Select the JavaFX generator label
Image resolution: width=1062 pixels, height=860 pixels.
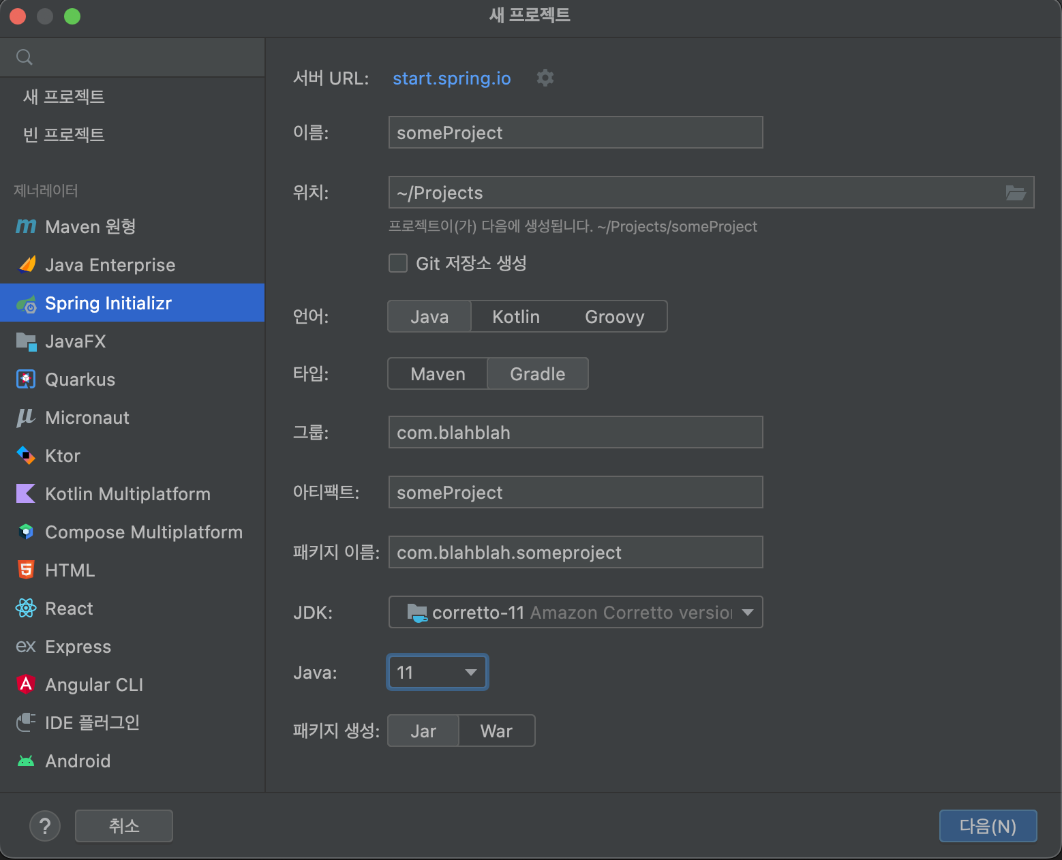tap(75, 341)
